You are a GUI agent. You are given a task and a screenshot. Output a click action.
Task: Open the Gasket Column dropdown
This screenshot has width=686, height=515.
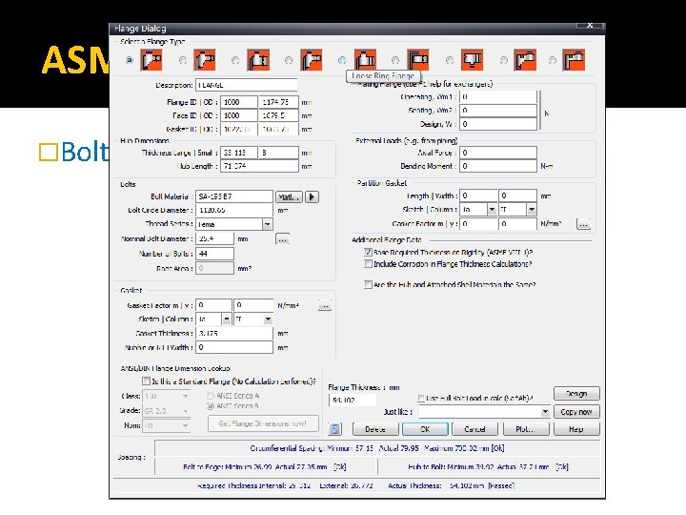point(268,319)
